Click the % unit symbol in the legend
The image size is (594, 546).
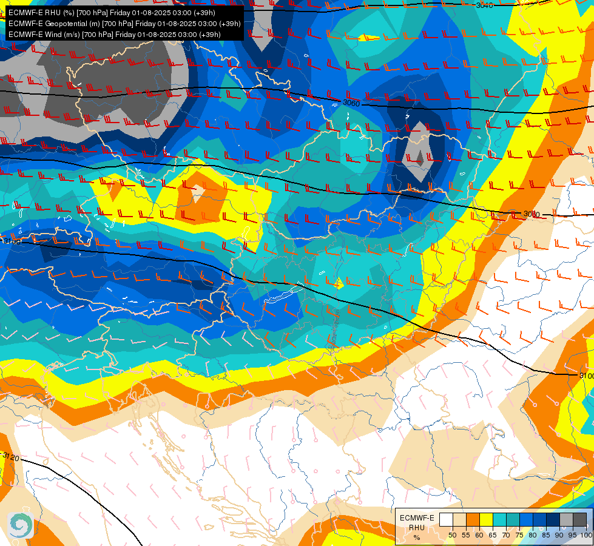(x=417, y=538)
